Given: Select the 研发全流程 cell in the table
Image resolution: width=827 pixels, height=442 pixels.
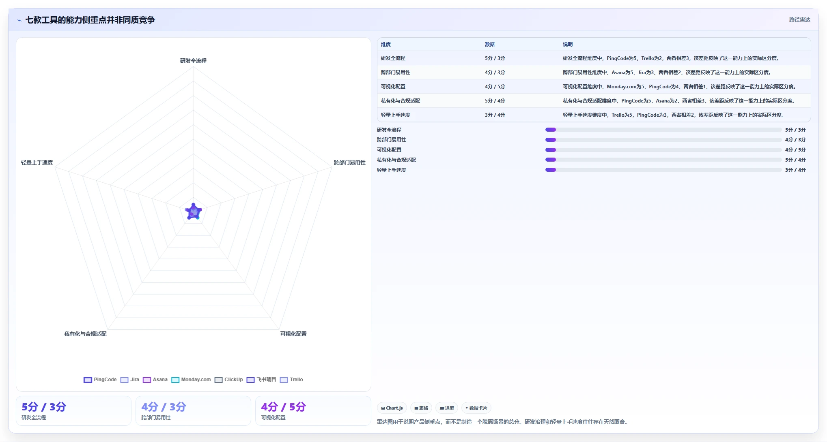Looking at the screenshot, I should point(393,58).
